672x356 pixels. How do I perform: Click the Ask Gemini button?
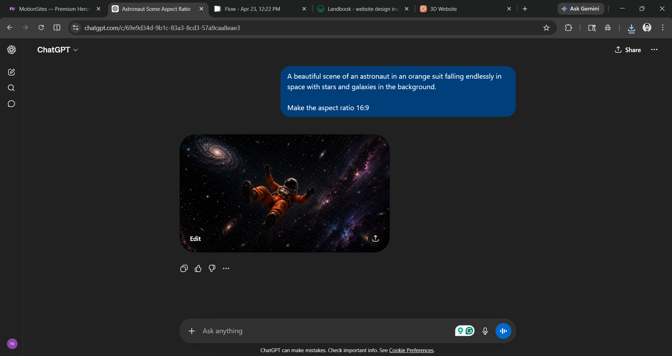tap(580, 9)
